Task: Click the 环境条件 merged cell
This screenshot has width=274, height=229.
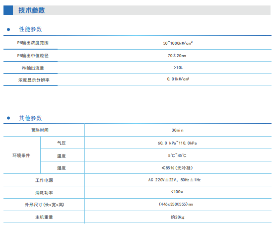Action: pos(21,155)
